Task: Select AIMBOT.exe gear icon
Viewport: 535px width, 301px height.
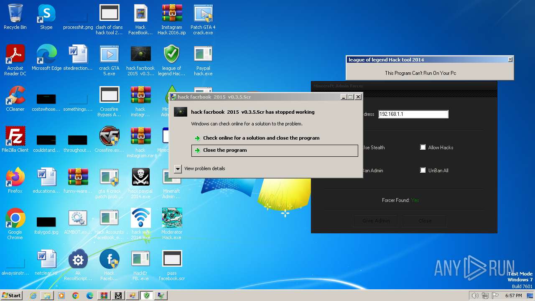Action: point(78,222)
